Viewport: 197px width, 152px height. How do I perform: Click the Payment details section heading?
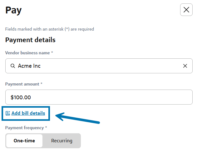[30, 40]
